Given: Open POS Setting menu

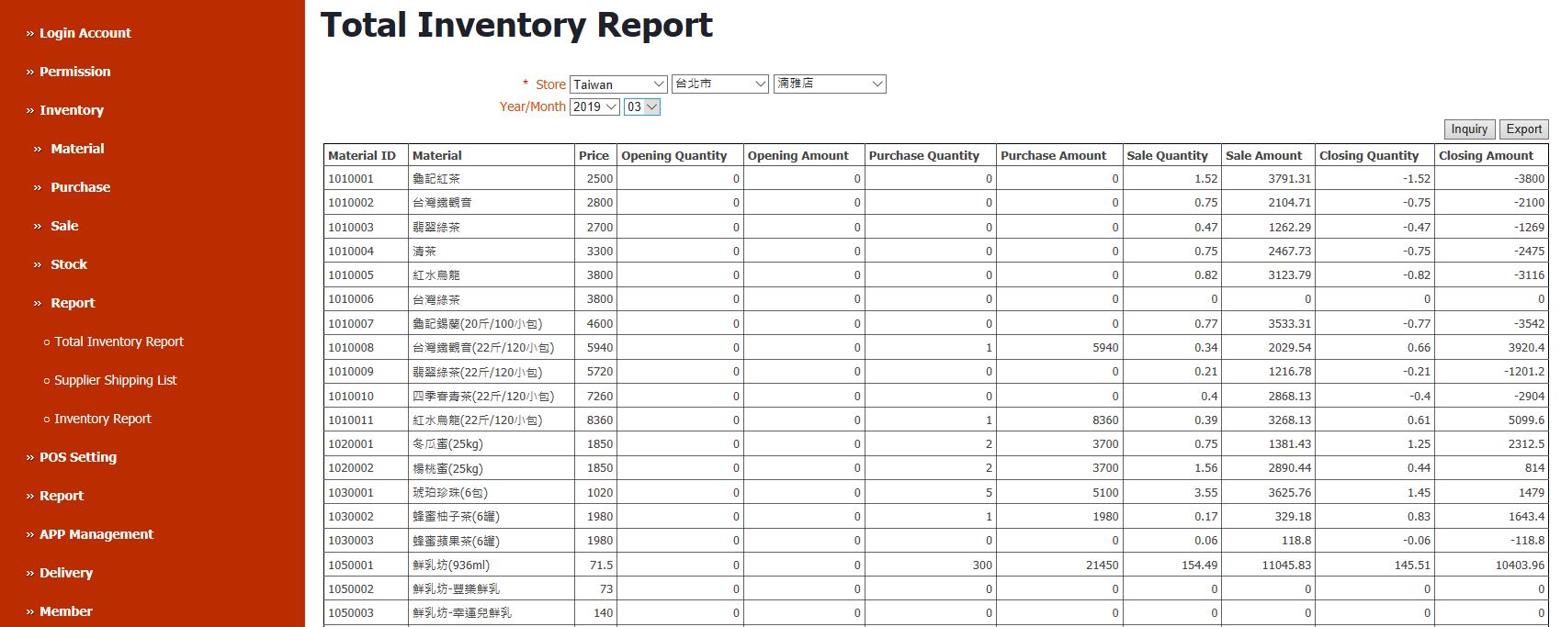Looking at the screenshot, I should 77,457.
